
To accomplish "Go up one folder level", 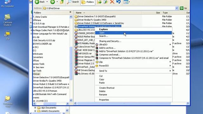I will [x=62, y=2].
